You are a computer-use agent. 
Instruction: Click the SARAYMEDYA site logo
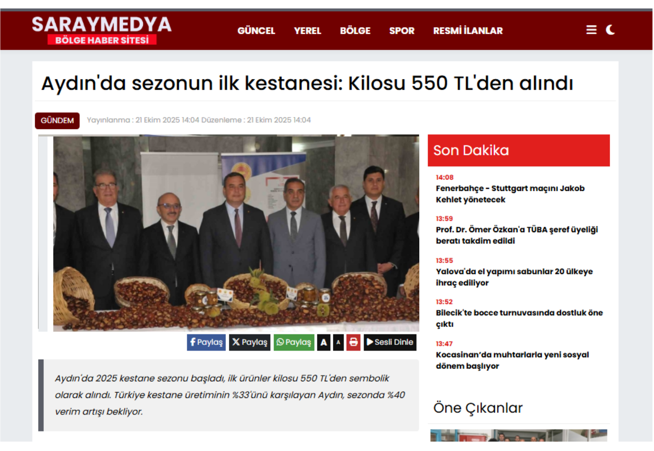(x=102, y=30)
